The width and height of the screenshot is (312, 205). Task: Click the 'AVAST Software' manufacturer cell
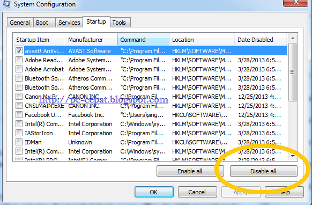pos(90,51)
